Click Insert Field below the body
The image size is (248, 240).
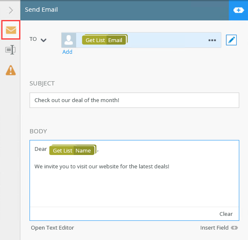click(219, 227)
